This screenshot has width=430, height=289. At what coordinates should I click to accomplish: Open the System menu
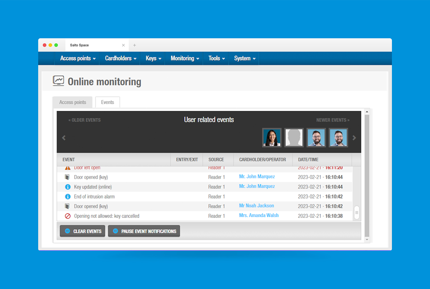click(x=244, y=58)
